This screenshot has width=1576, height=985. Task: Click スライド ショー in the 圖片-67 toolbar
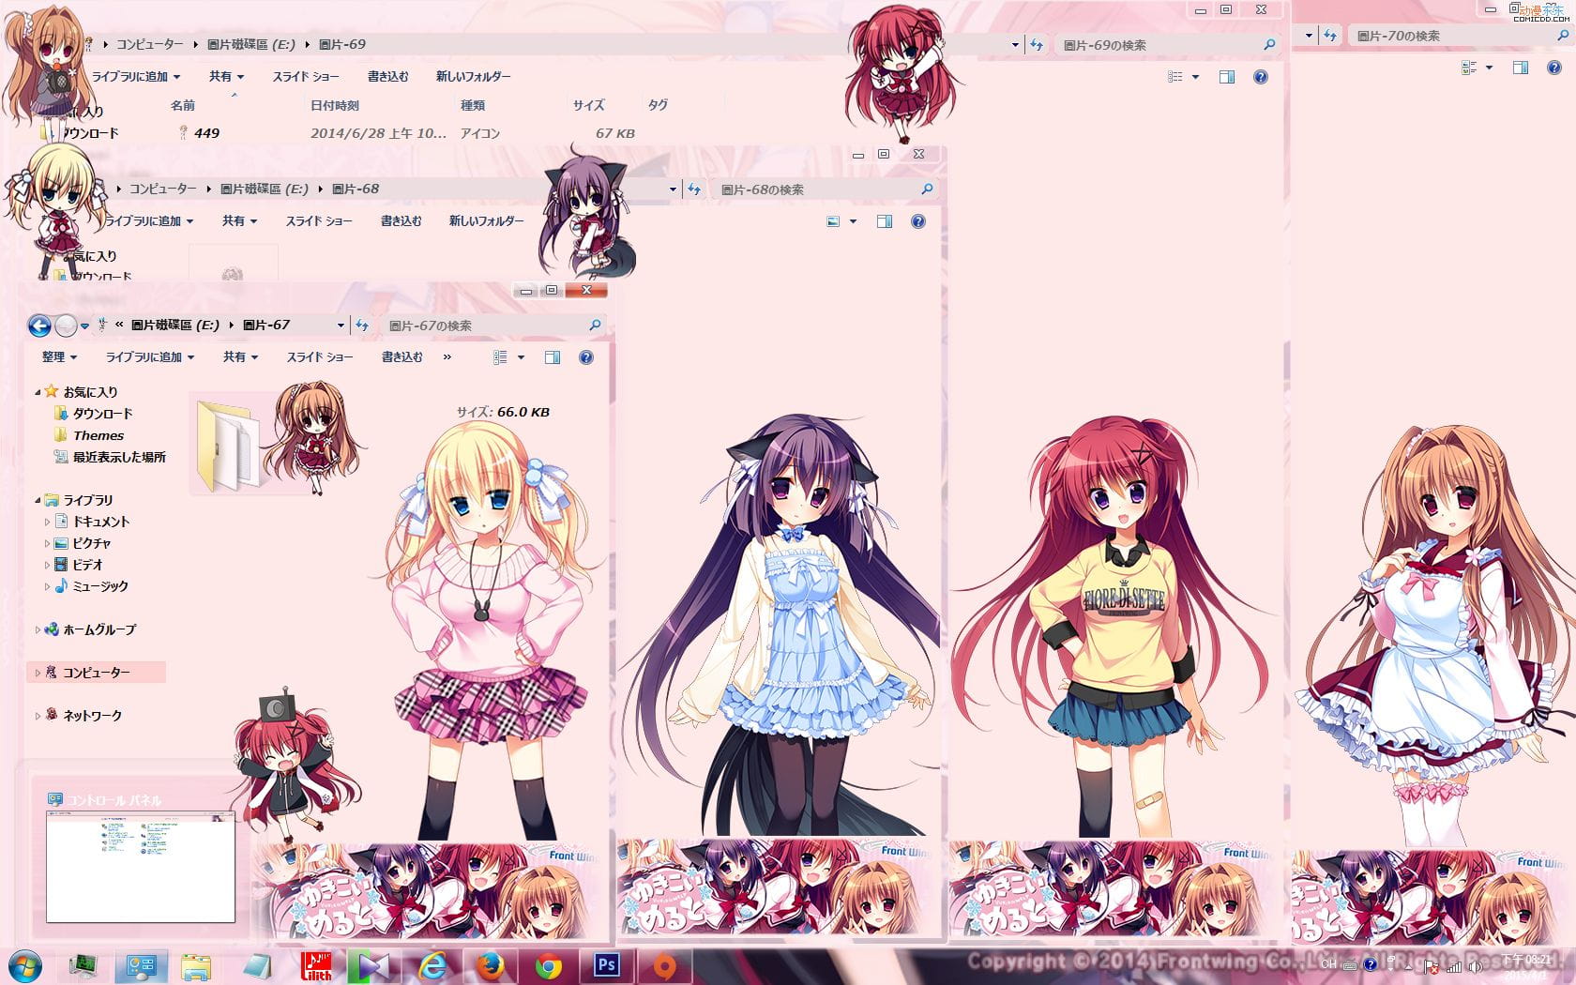pyautogui.click(x=320, y=357)
